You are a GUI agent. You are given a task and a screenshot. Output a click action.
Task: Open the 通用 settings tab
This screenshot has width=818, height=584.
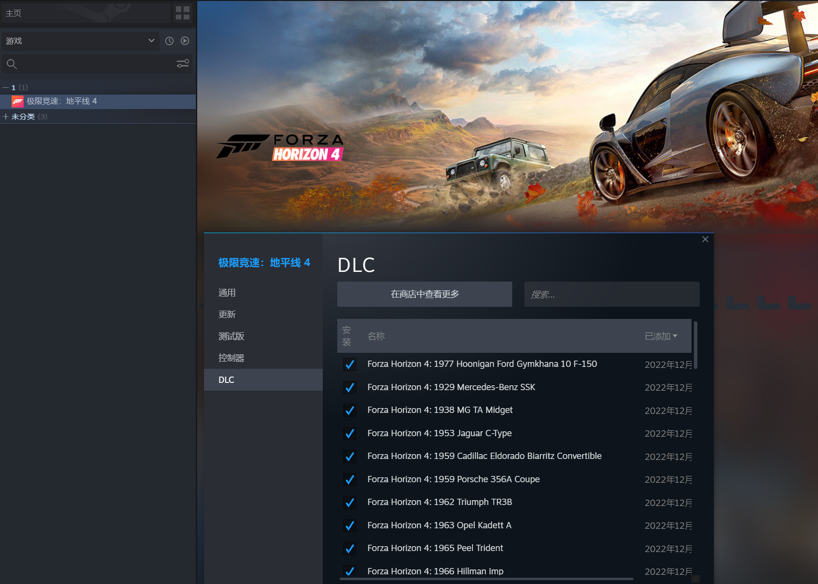[x=263, y=293]
